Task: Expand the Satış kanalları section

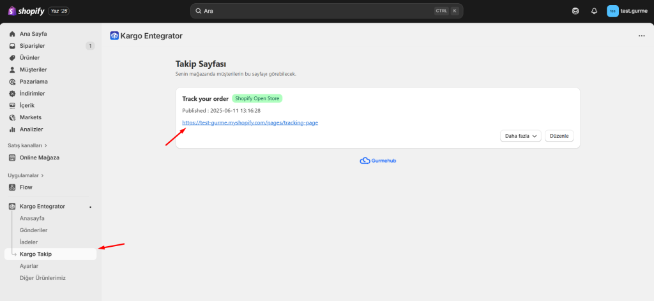Action: pos(27,145)
